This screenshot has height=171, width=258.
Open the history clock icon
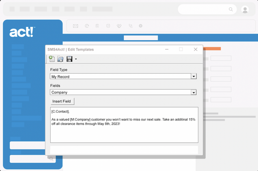[87, 26]
